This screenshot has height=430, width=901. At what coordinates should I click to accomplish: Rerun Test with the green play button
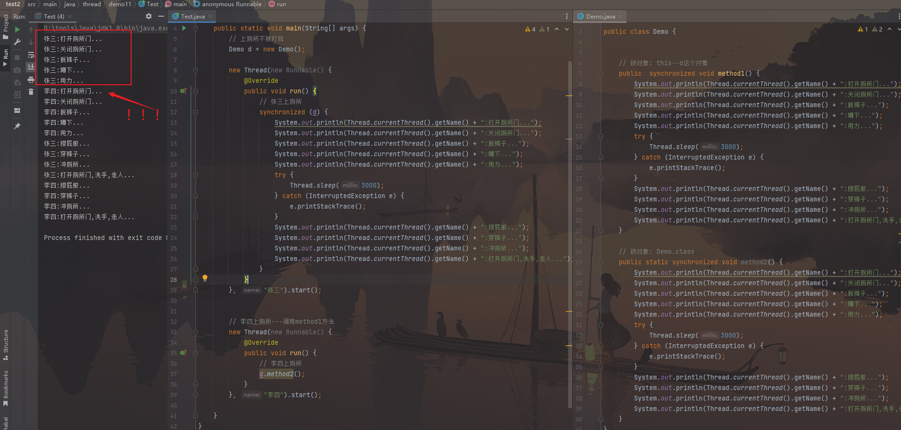pos(18,30)
